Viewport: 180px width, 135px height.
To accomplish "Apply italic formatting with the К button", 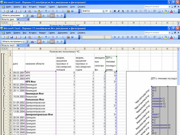I will click(x=119, y=11).
